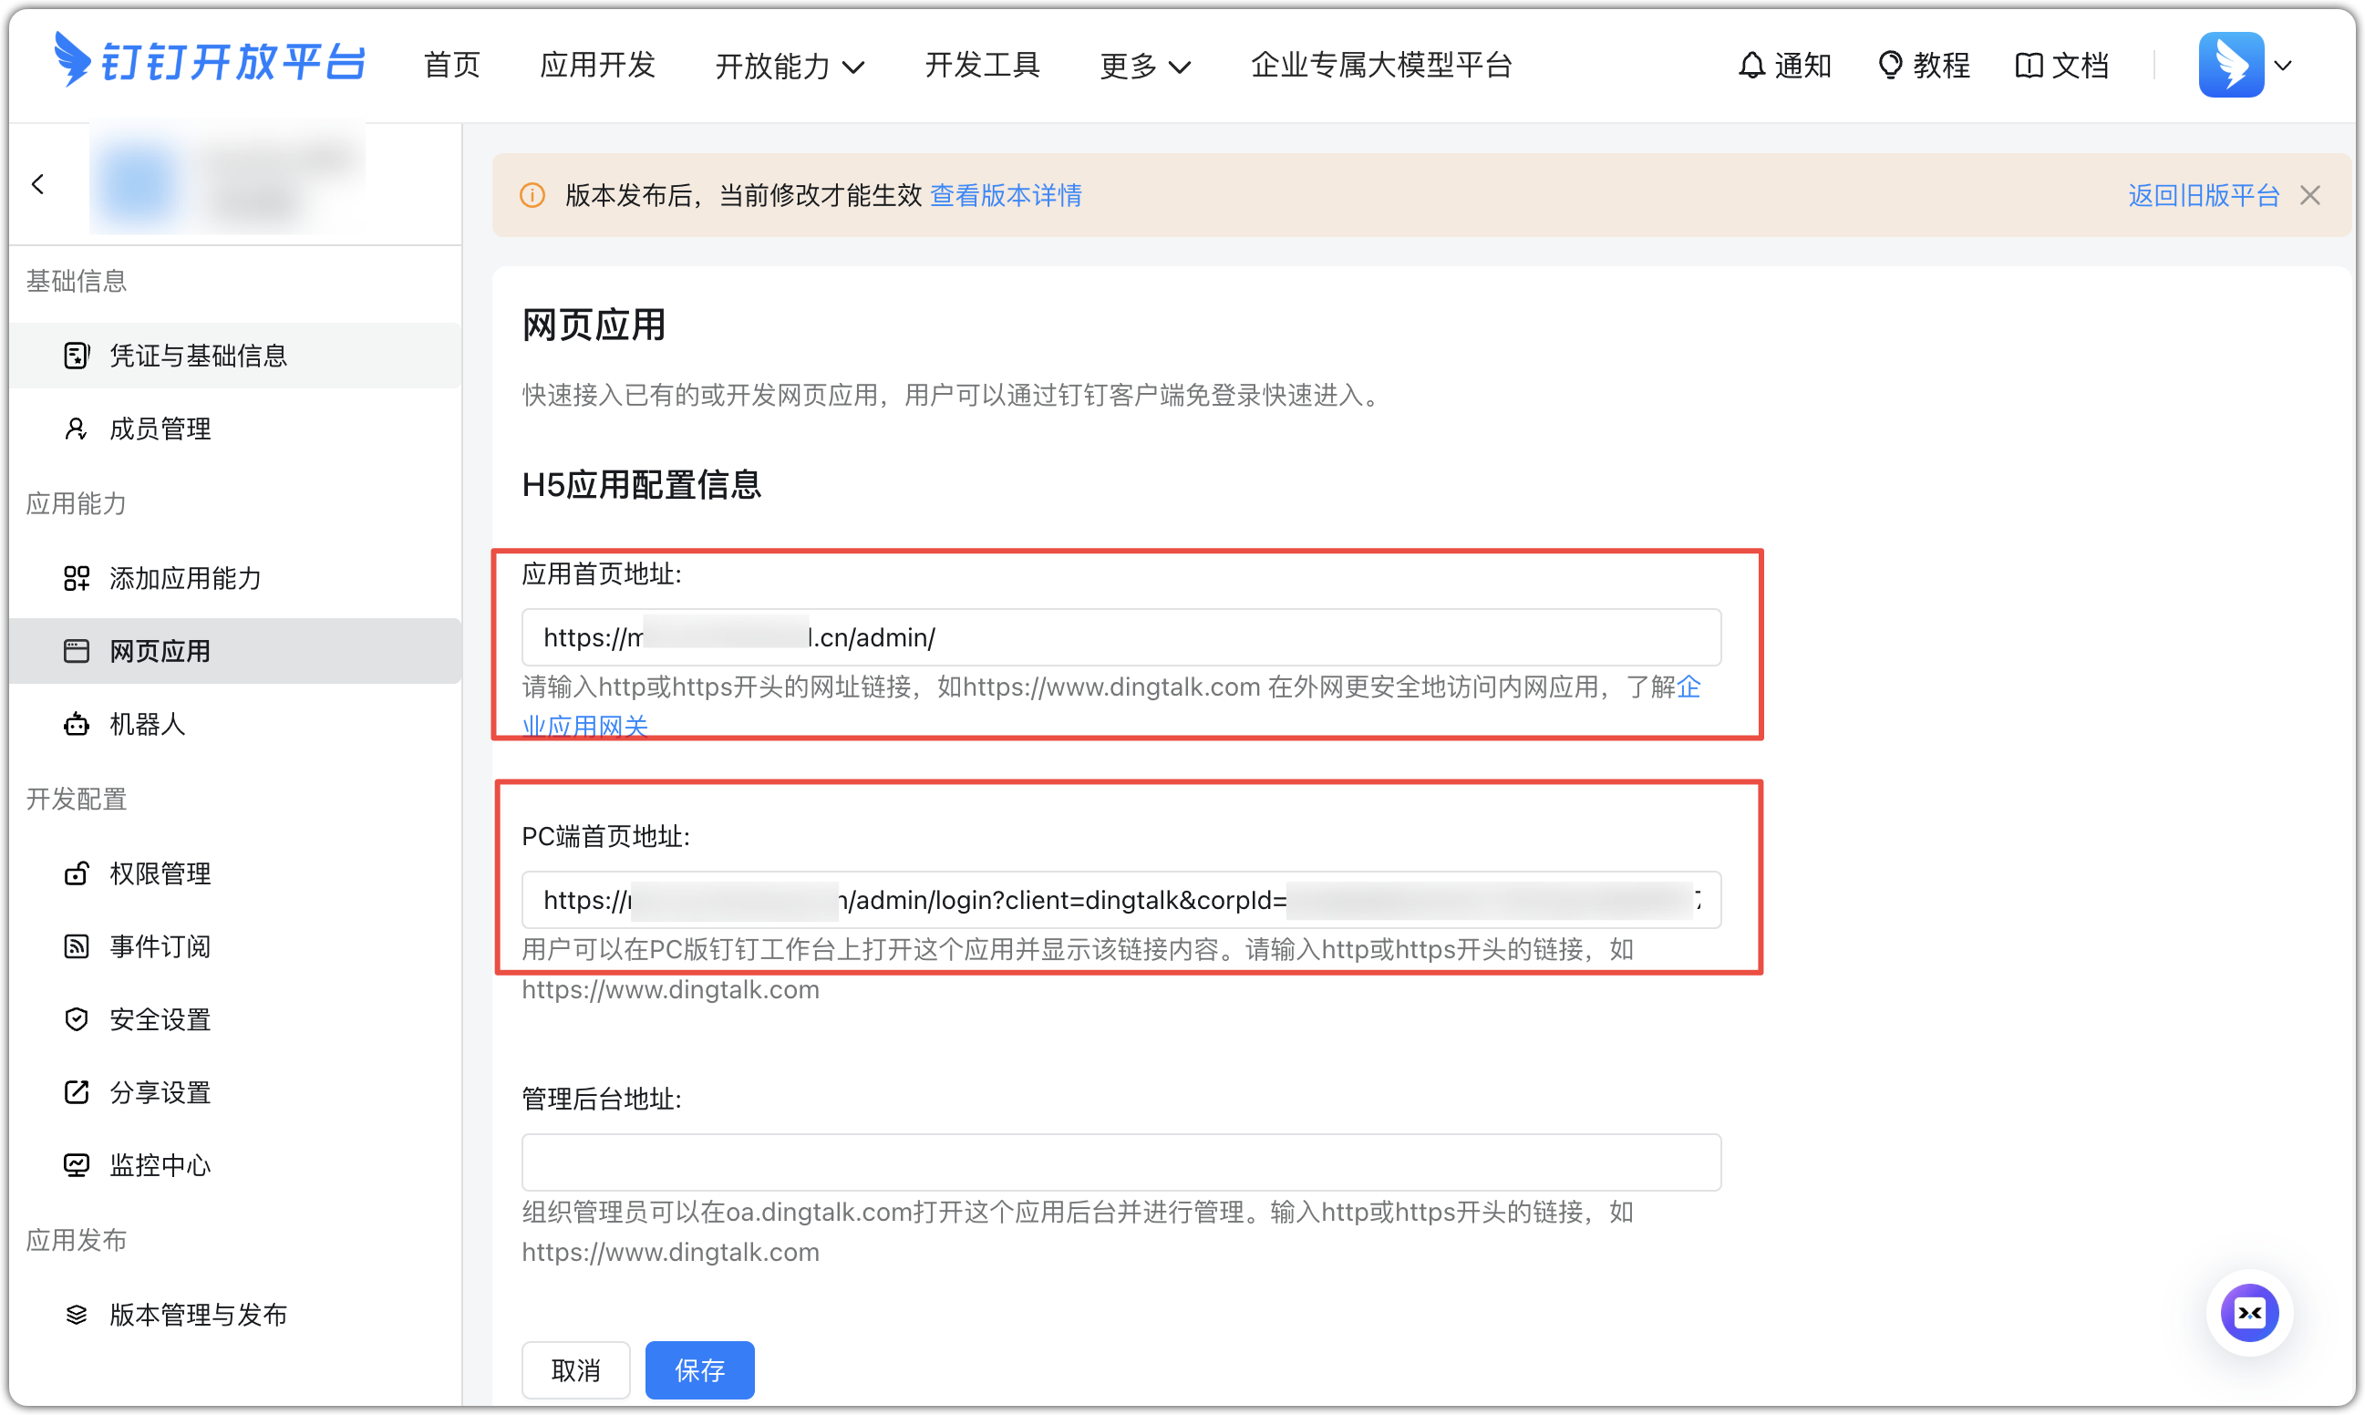
Task: Open the 查看版本详情 link
Action: [1005, 194]
